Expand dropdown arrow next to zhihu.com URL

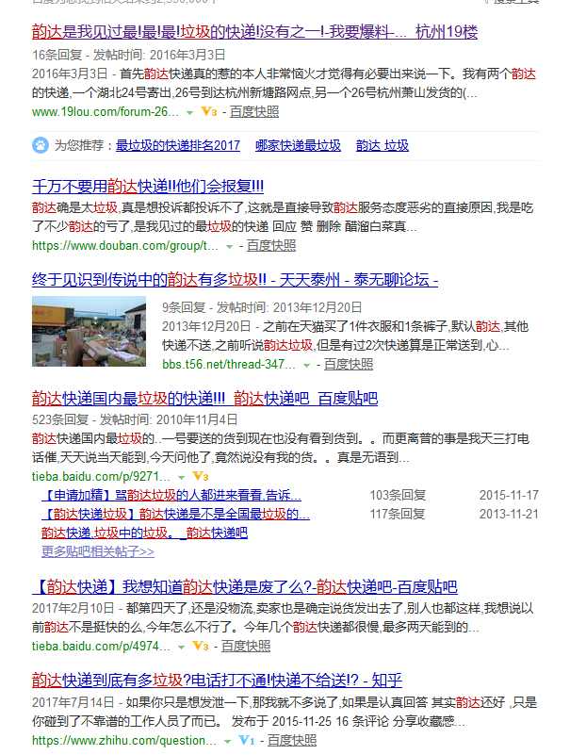point(228,742)
